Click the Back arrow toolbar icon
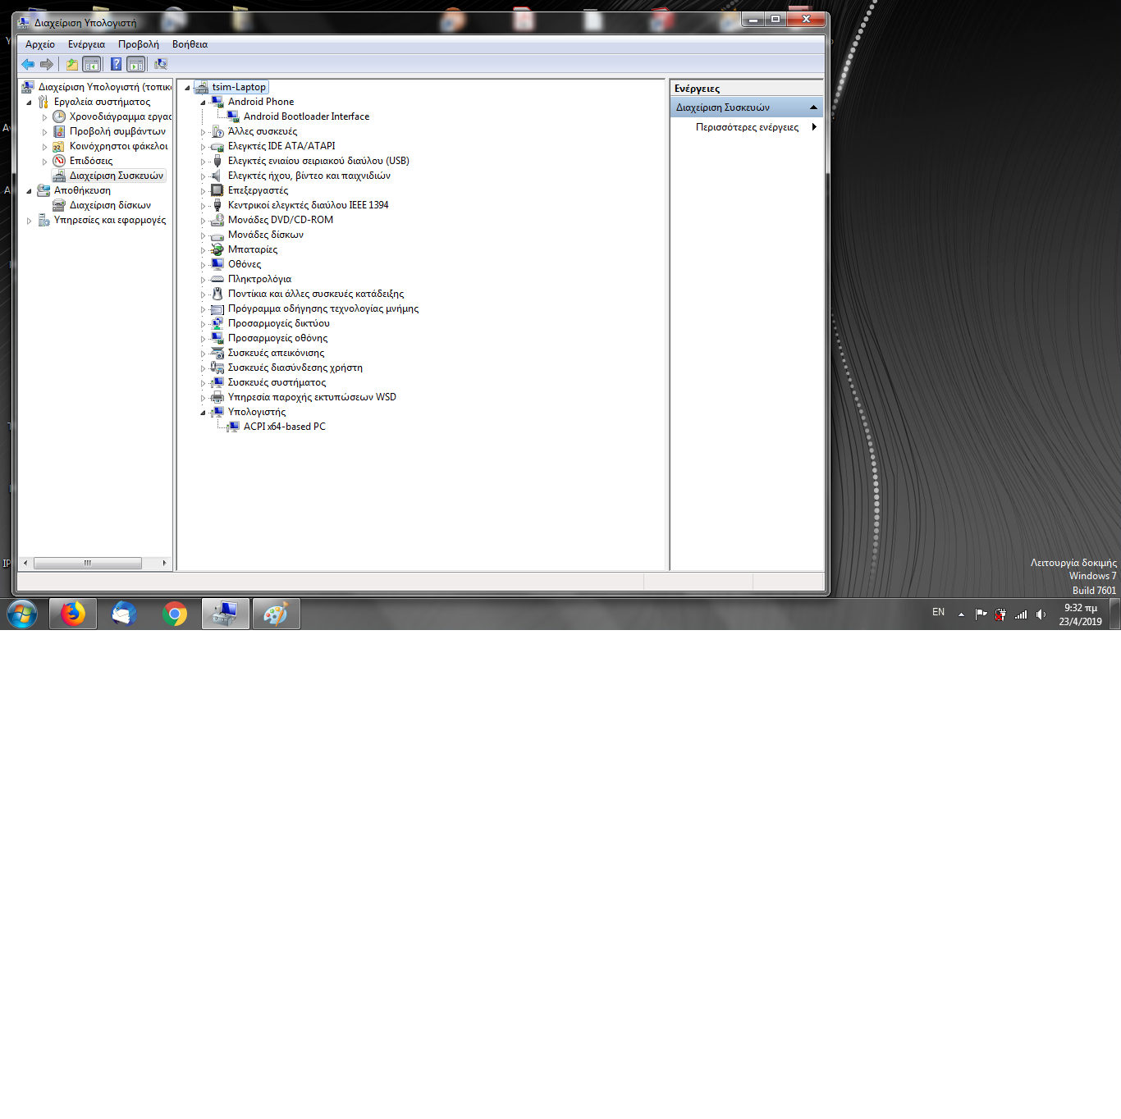This screenshot has width=1121, height=1119. pyautogui.click(x=28, y=64)
